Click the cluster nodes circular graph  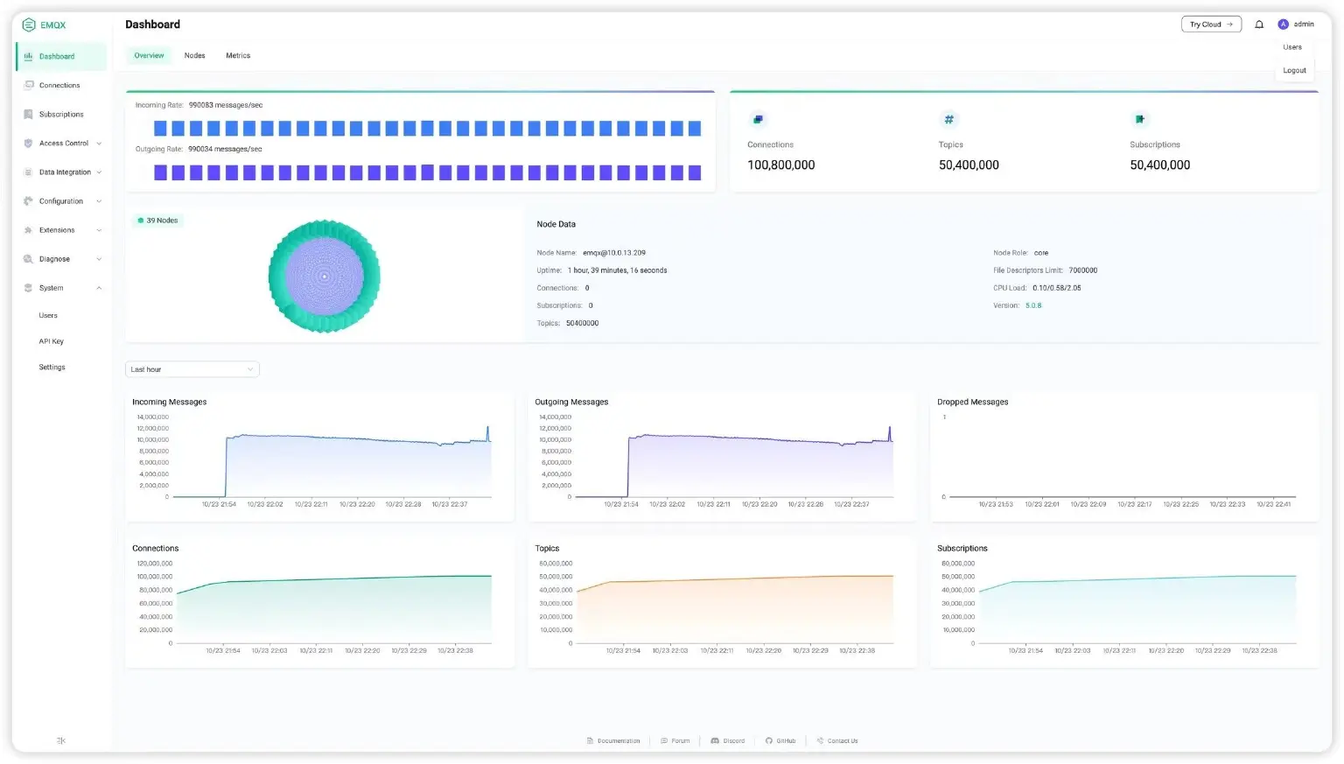(x=325, y=277)
